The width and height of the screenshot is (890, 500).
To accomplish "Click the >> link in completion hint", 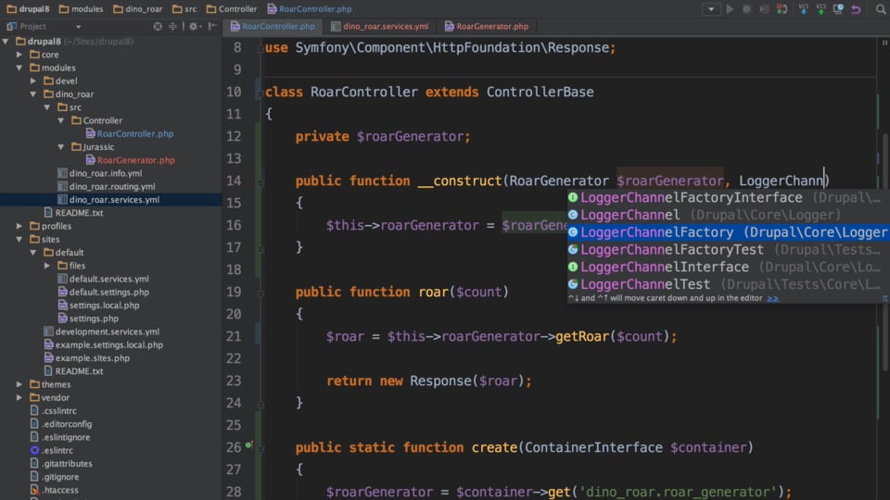I will pos(772,298).
